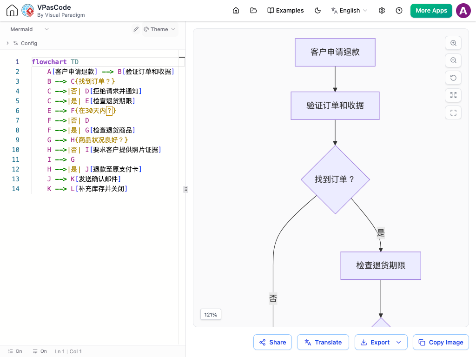This screenshot has width=476, height=357.
Task: Click the Translate button
Action: (323, 342)
